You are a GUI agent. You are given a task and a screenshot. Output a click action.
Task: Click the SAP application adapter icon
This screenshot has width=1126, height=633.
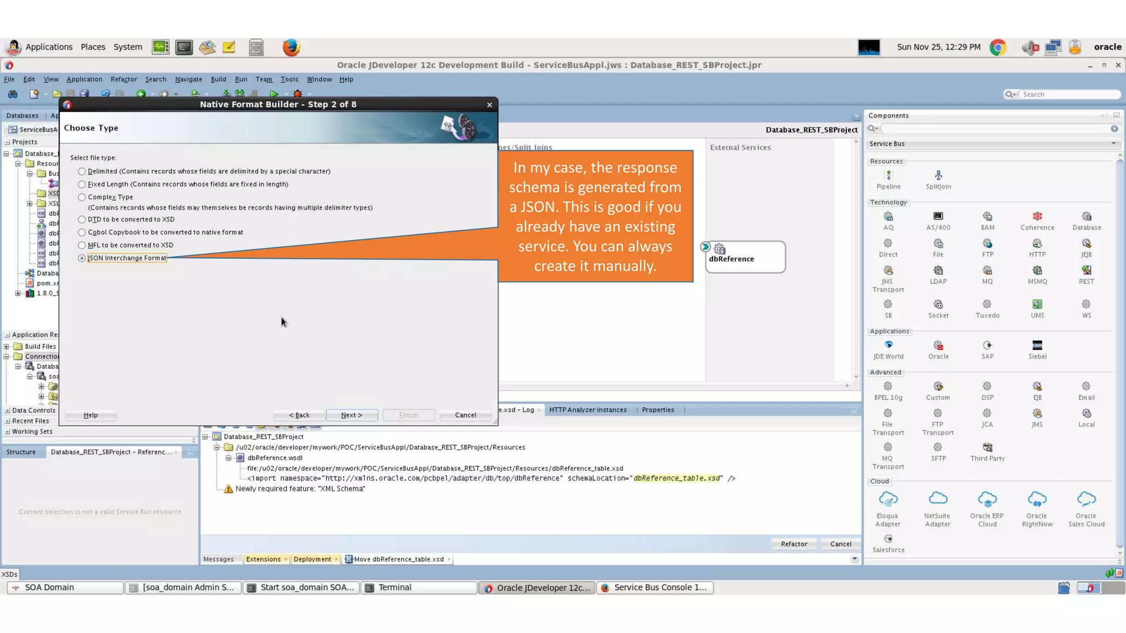(x=987, y=346)
